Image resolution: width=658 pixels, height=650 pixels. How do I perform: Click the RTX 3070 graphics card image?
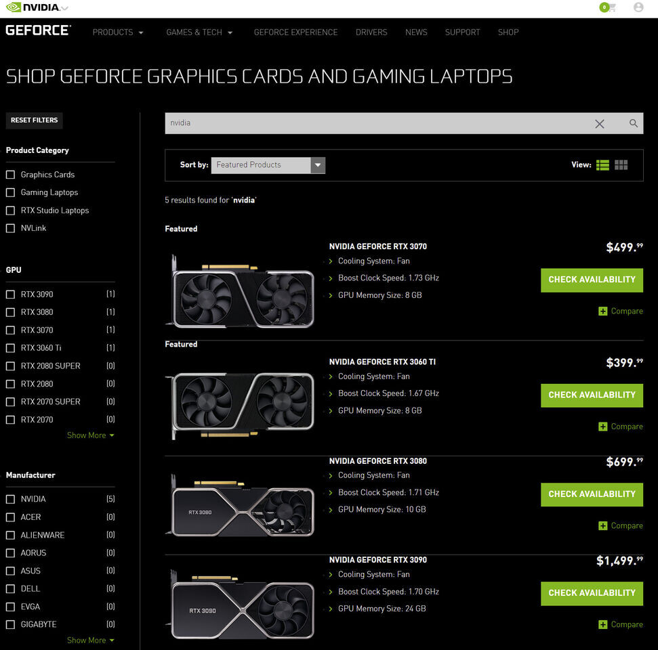point(240,291)
